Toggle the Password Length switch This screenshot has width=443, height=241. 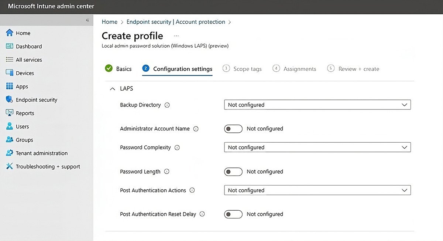click(233, 172)
